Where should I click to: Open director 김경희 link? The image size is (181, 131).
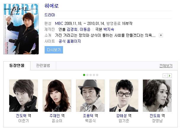coord(72,29)
